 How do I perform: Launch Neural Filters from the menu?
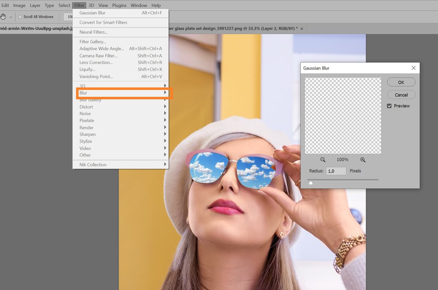[121, 32]
